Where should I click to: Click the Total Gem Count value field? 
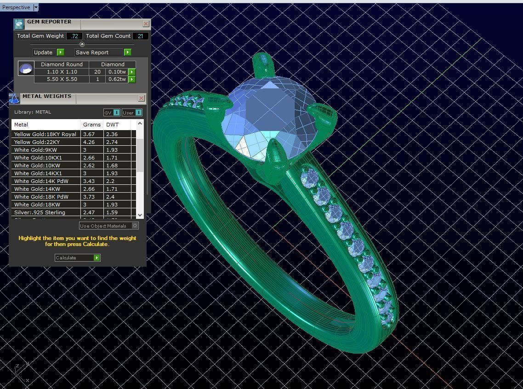coord(141,36)
